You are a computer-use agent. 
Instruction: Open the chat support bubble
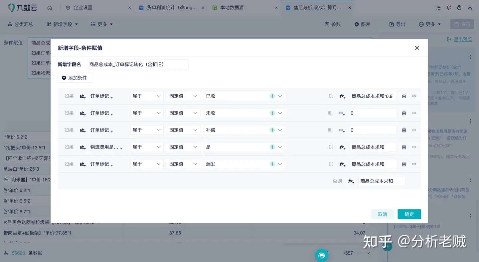pos(322,255)
